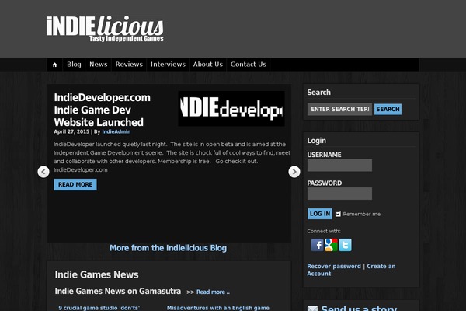
Task: Click the April 27, 2015 date text
Action: click(71, 131)
